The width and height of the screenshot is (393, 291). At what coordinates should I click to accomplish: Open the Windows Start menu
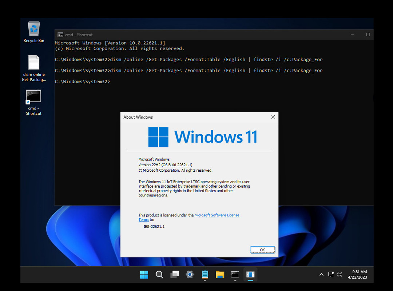tap(144, 275)
